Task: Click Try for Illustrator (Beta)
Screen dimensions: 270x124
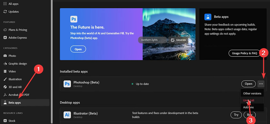Action: [x=236, y=115]
